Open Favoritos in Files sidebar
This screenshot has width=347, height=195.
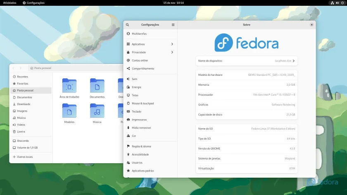(31, 84)
